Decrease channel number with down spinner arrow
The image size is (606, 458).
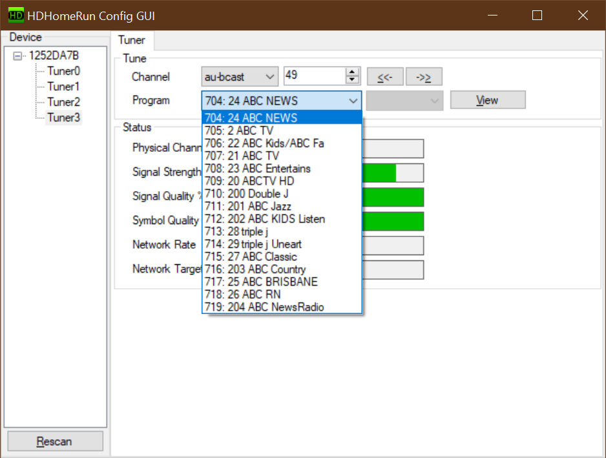click(x=351, y=80)
